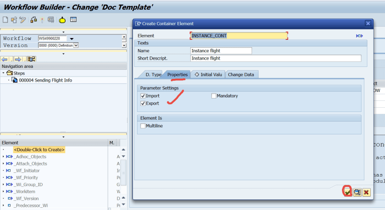
Task: Select 000004 Sending Flight Info step
Action: point(45,80)
